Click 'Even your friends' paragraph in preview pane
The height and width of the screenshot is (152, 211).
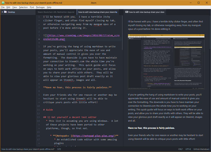165,137
